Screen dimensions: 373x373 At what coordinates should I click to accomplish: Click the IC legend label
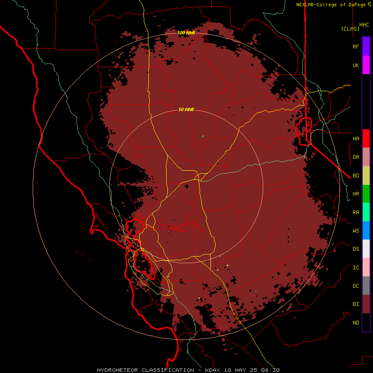(356, 268)
